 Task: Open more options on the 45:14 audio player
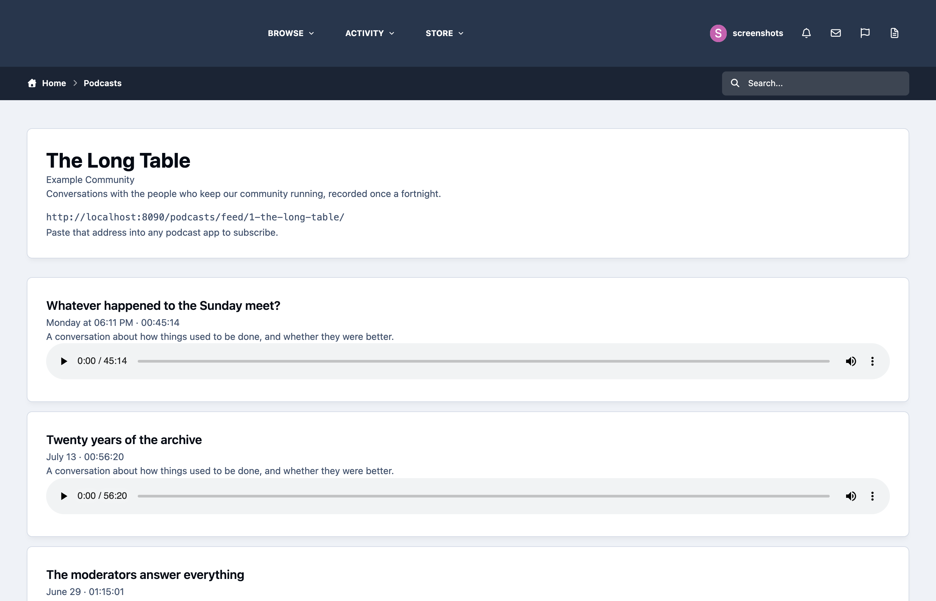pyautogui.click(x=872, y=361)
